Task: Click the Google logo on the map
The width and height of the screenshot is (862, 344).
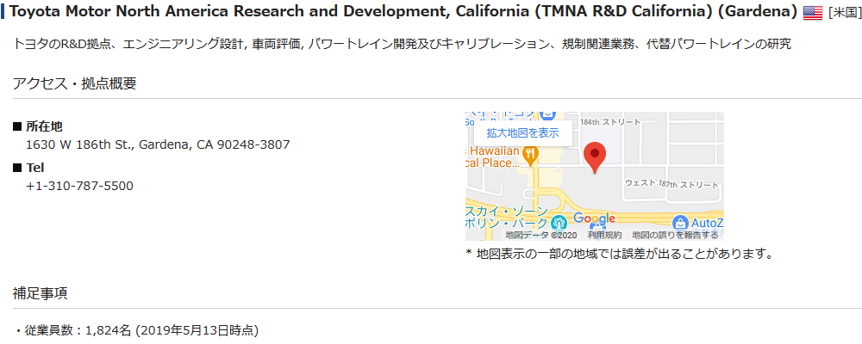Action: point(594,219)
